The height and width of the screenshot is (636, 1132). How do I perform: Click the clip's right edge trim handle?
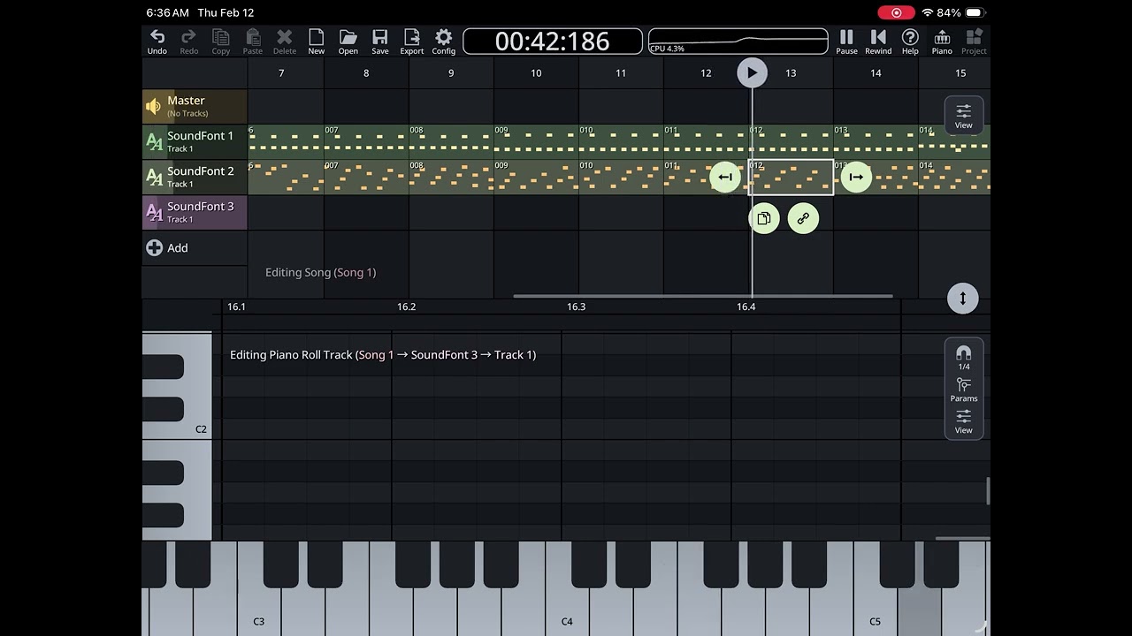[x=856, y=178]
